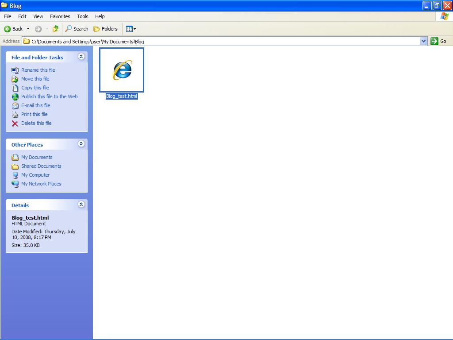Screen dimensions: 453x340
Task: Click the Forward arrow icon
Action: (x=38, y=29)
